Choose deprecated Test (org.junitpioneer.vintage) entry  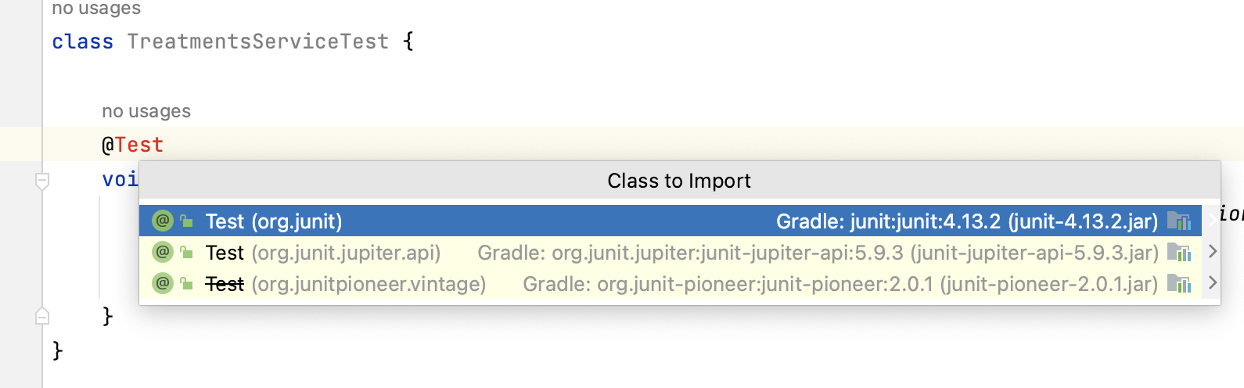[671, 283]
